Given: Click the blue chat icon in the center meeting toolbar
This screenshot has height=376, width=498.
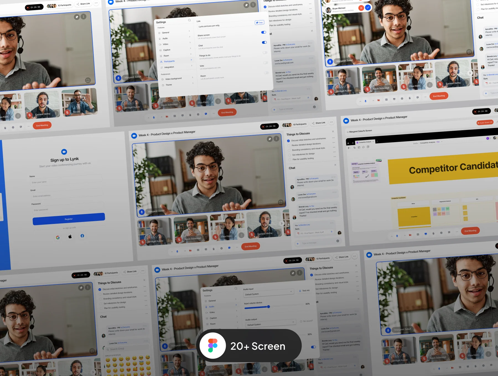Looking at the screenshot, I should 229,248.
